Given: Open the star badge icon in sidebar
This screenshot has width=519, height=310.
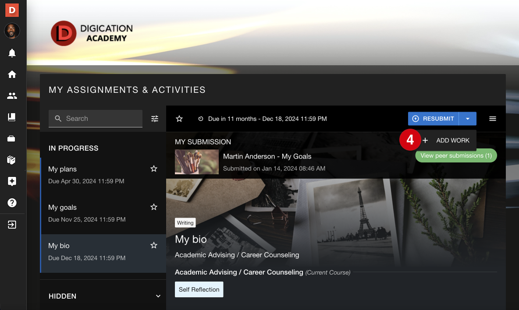Looking at the screenshot, I should [x=12, y=181].
